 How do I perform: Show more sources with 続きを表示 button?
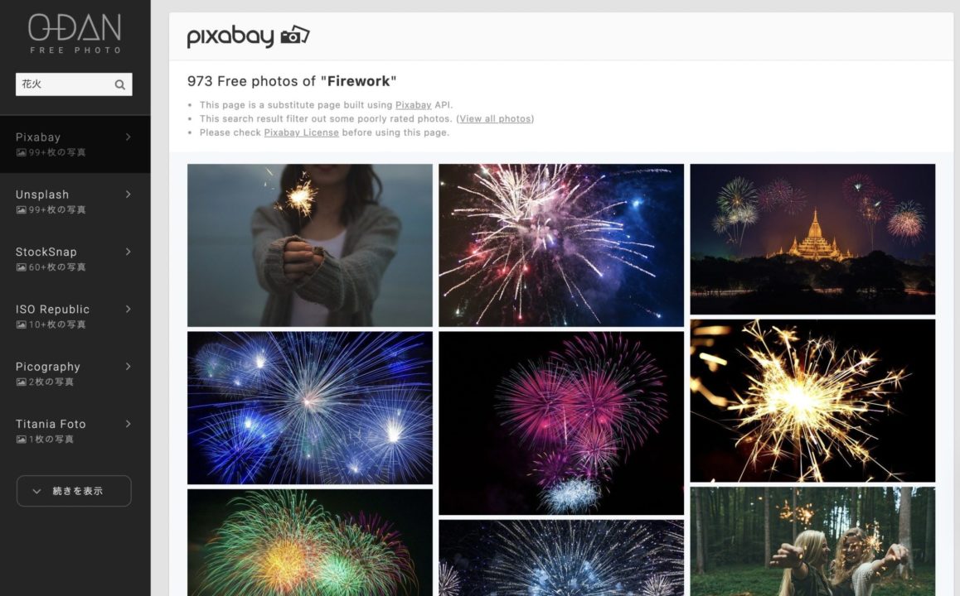(74, 491)
